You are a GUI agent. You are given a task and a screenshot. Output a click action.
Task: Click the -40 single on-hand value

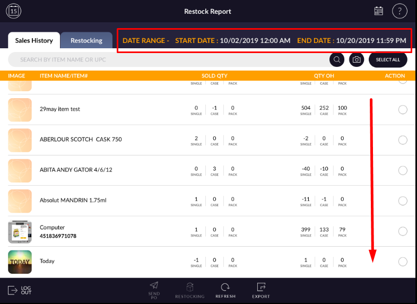click(x=306, y=169)
